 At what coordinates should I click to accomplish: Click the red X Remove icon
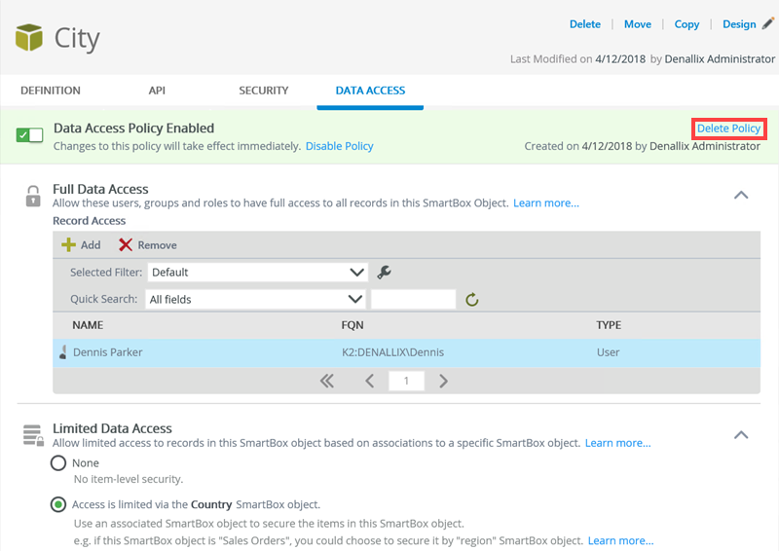[126, 244]
